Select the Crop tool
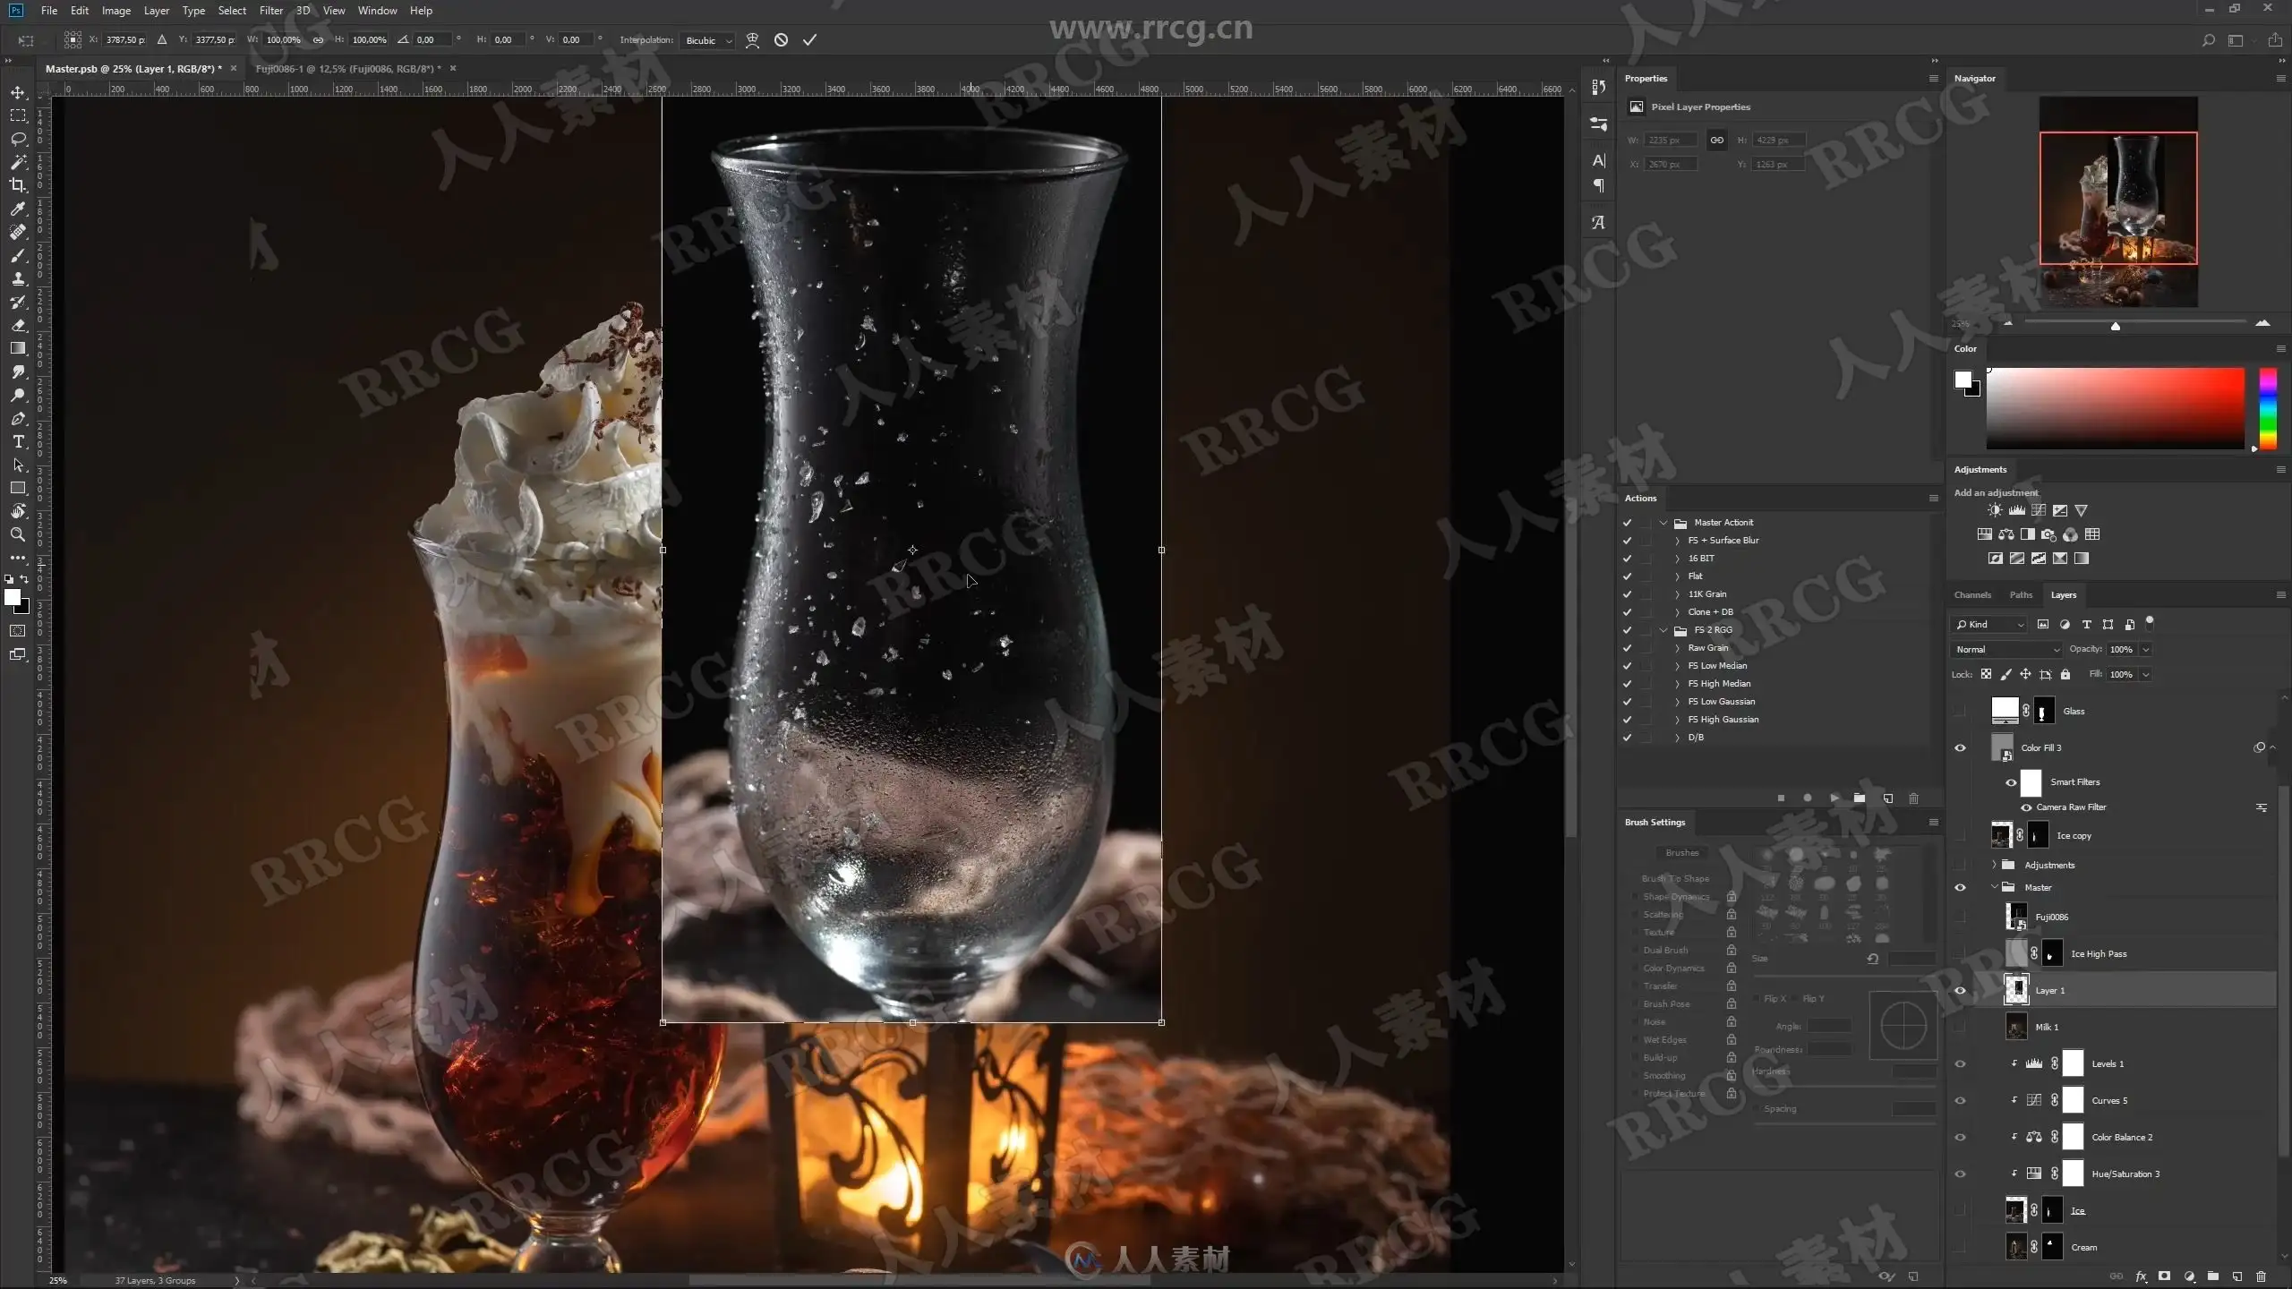This screenshot has width=2292, height=1289. [x=18, y=185]
